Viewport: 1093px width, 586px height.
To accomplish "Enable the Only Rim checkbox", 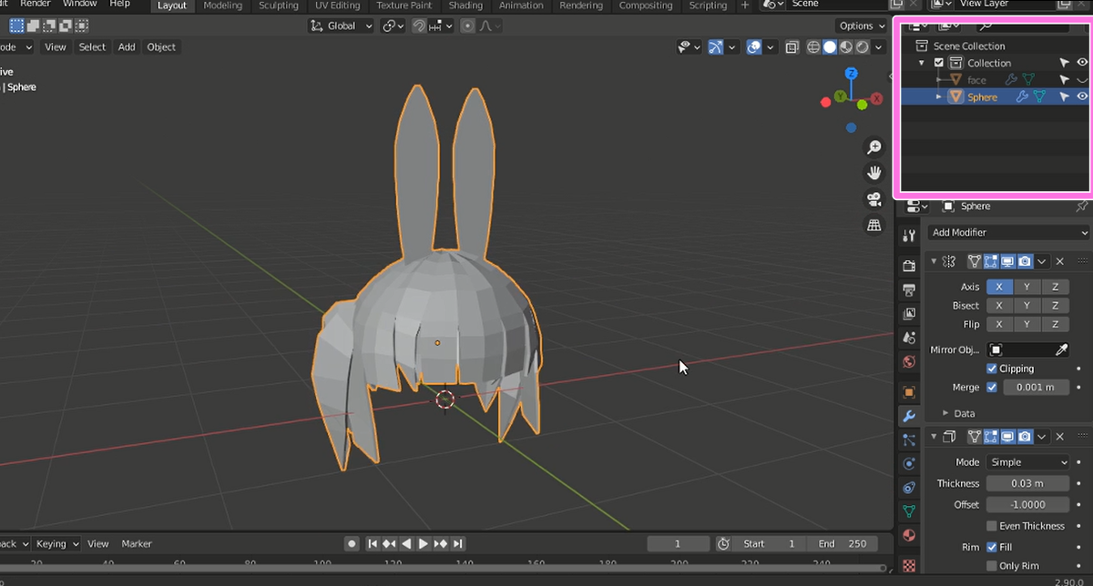I will coord(992,566).
